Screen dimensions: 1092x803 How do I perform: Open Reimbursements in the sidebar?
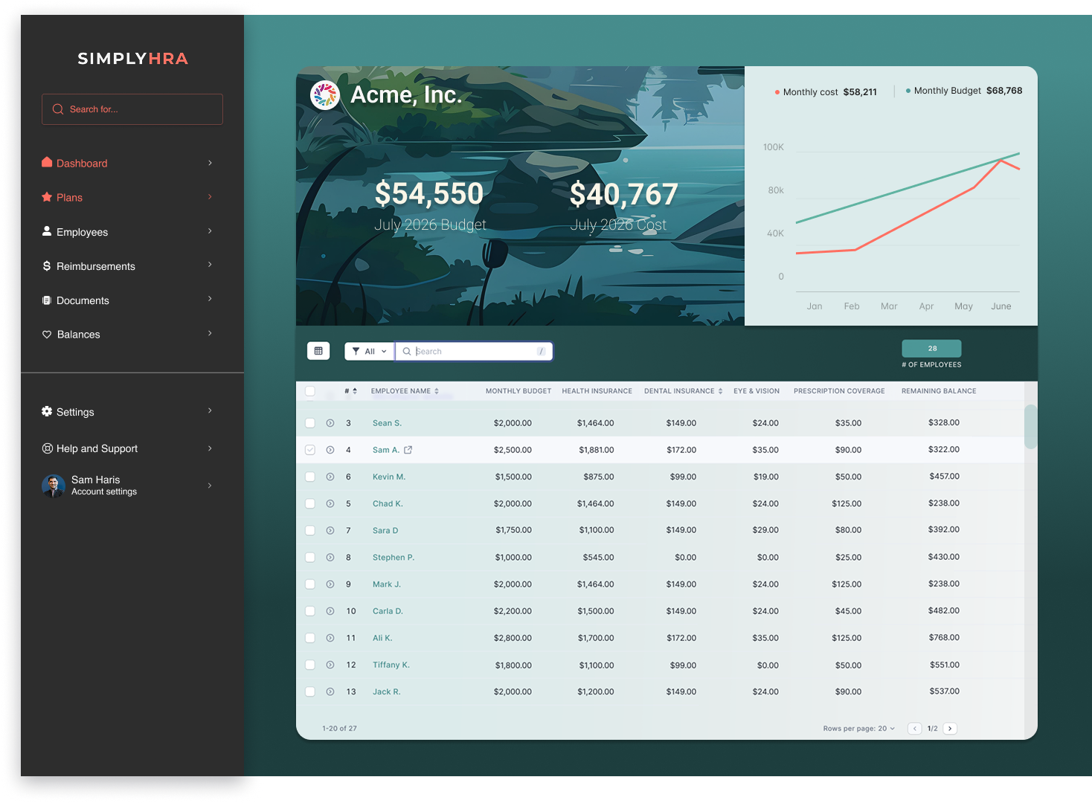tap(96, 266)
